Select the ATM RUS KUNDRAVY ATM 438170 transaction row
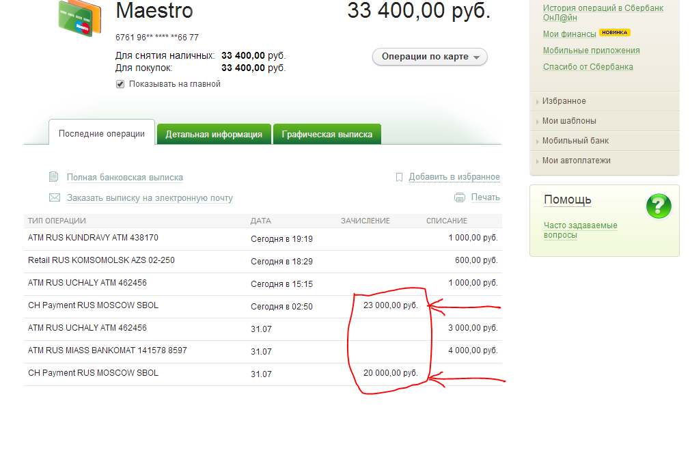690x455 pixels. point(93,238)
